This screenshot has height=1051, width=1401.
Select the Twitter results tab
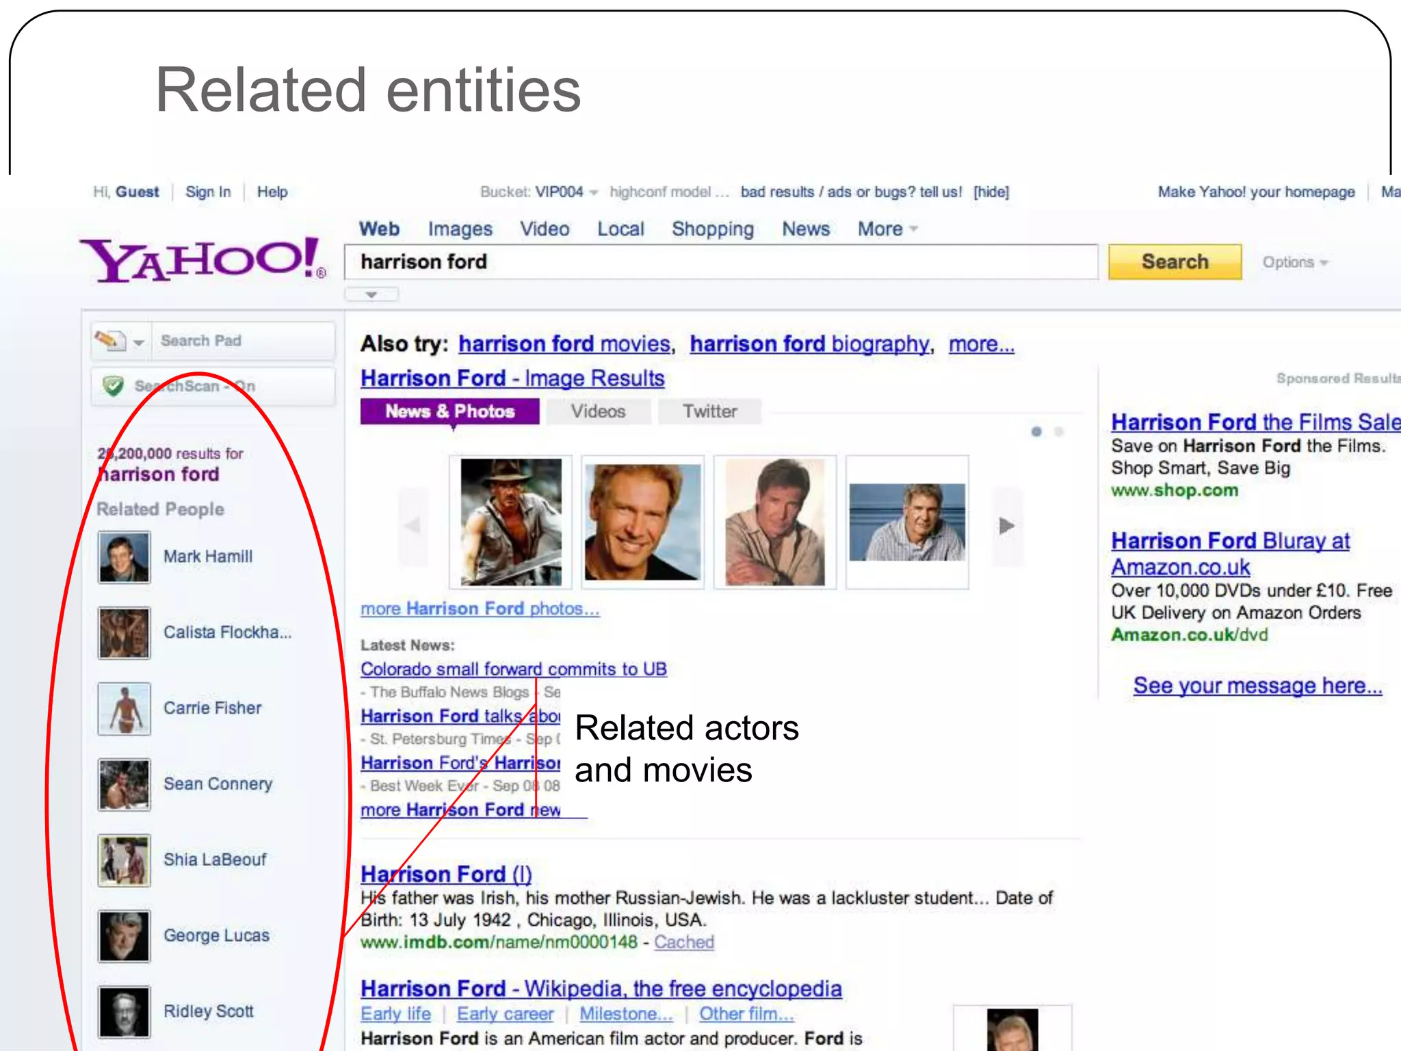pyautogui.click(x=710, y=411)
